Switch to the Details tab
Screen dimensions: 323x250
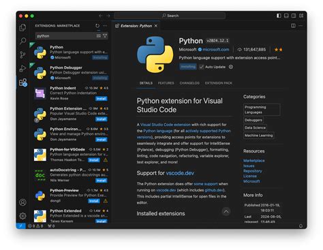146,83
